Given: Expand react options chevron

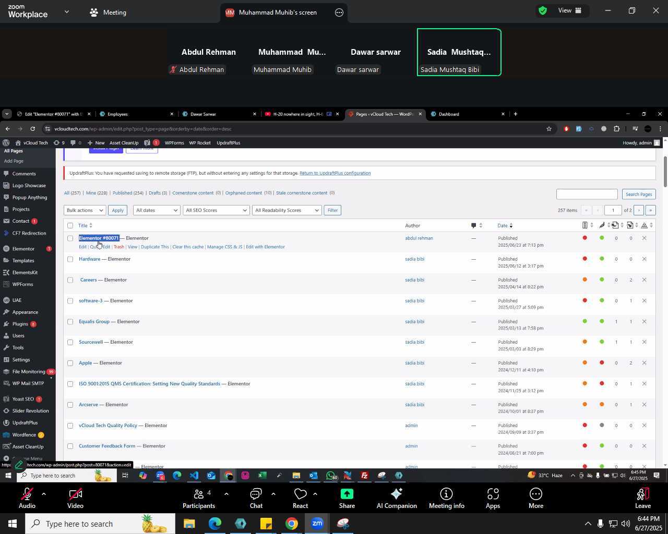Looking at the screenshot, I should point(315,493).
